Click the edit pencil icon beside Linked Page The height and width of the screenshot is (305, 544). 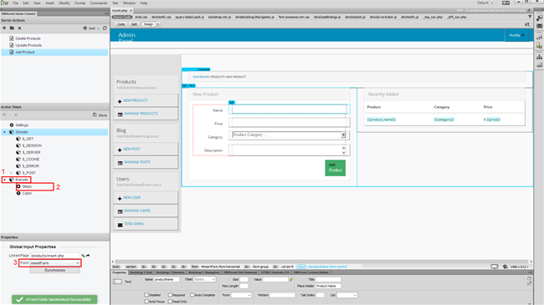(x=83, y=256)
